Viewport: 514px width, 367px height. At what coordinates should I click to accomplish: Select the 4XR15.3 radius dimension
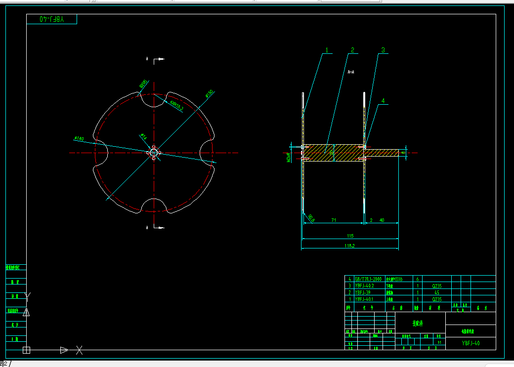pyautogui.click(x=177, y=106)
